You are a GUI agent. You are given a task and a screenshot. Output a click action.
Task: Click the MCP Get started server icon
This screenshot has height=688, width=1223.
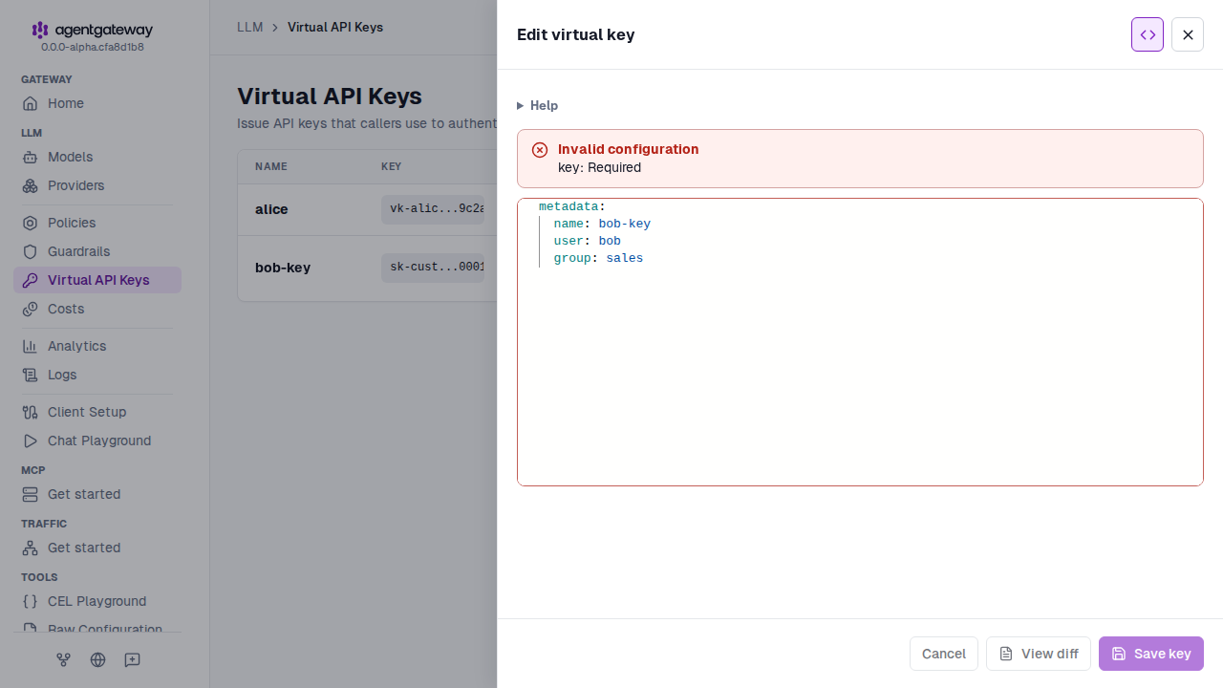point(31,494)
